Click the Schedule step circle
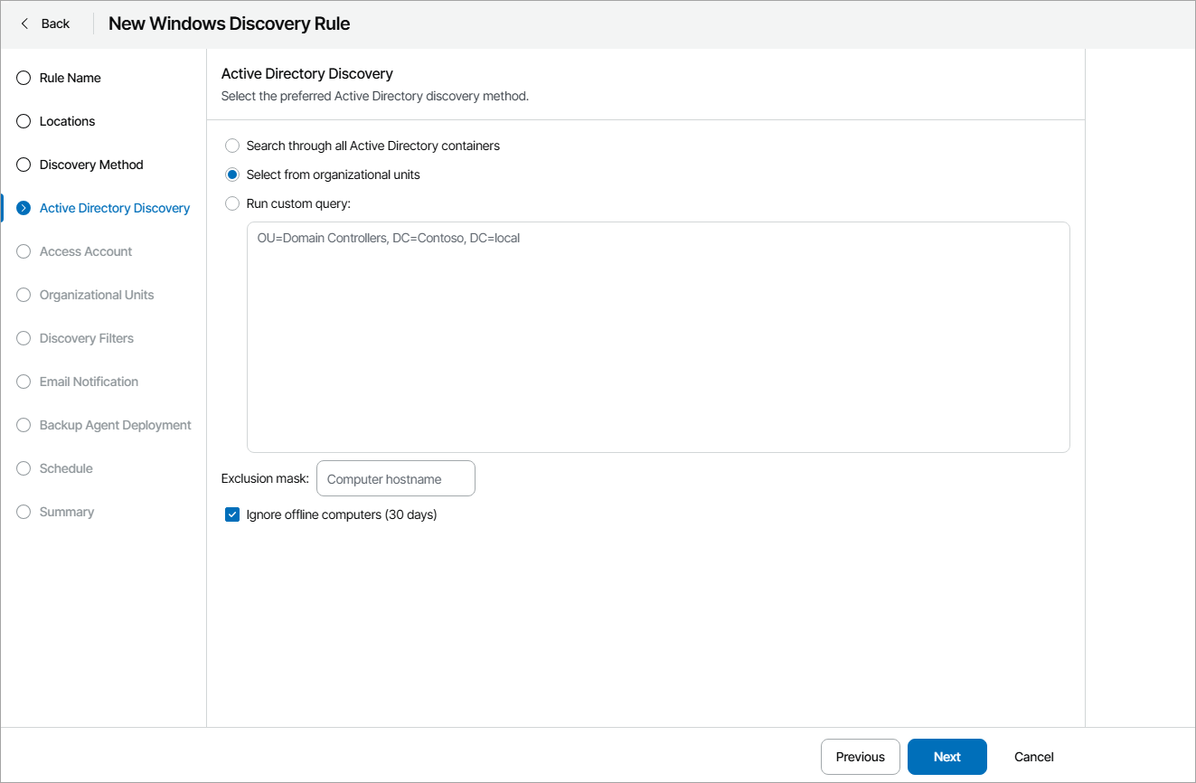 click(24, 468)
